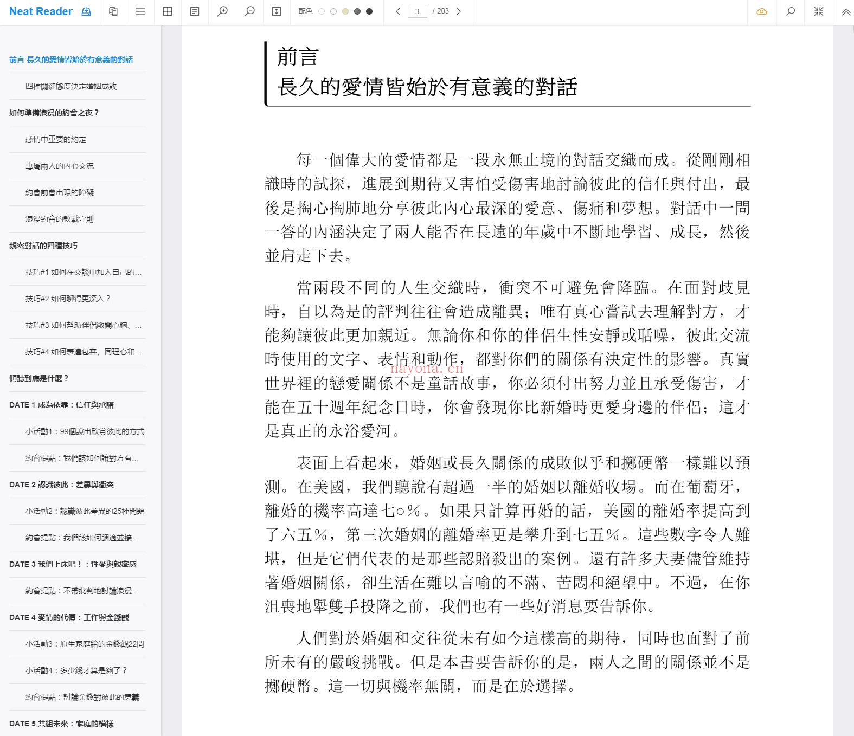The image size is (854, 736).
Task: Open 約會提點：我們該如何調適並接 entry
Action: click(82, 538)
